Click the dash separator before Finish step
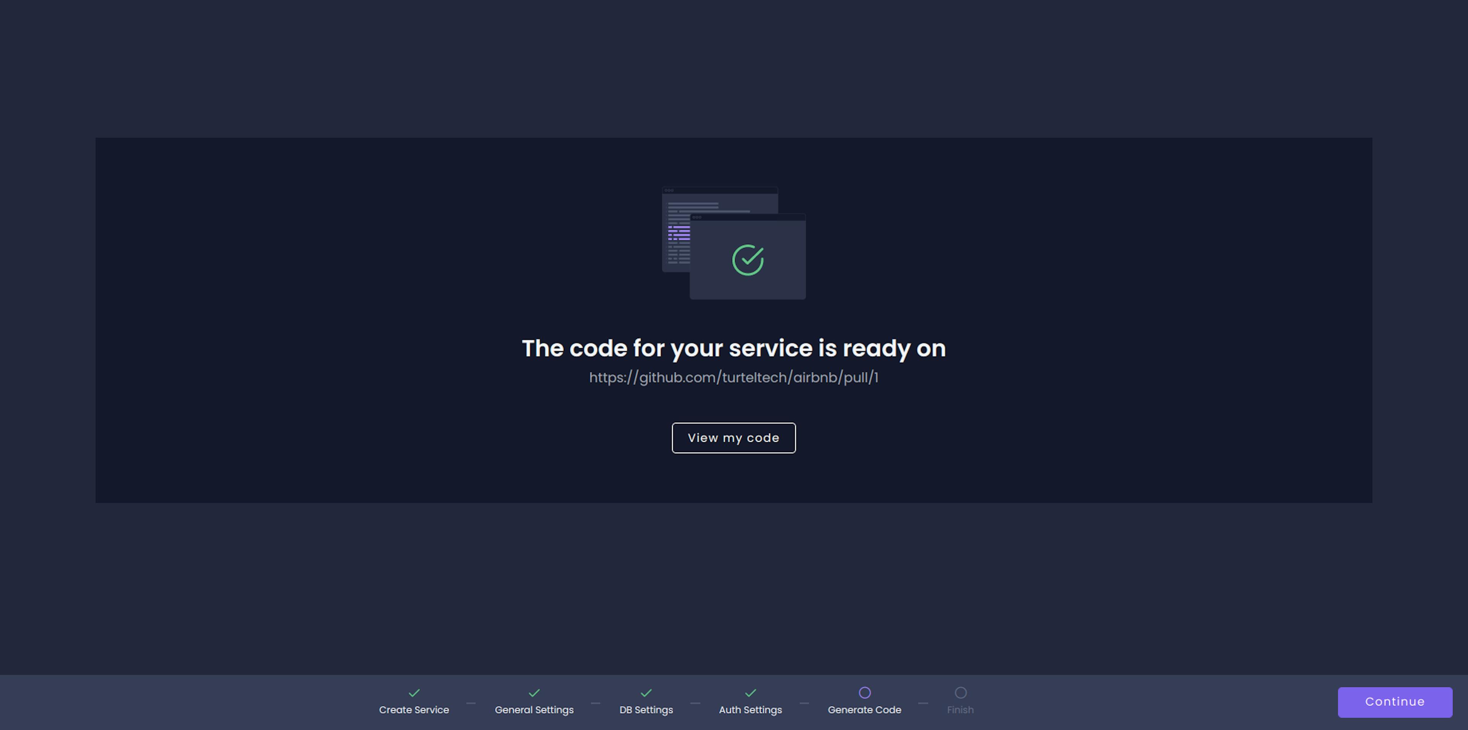This screenshot has width=1468, height=730. (923, 703)
